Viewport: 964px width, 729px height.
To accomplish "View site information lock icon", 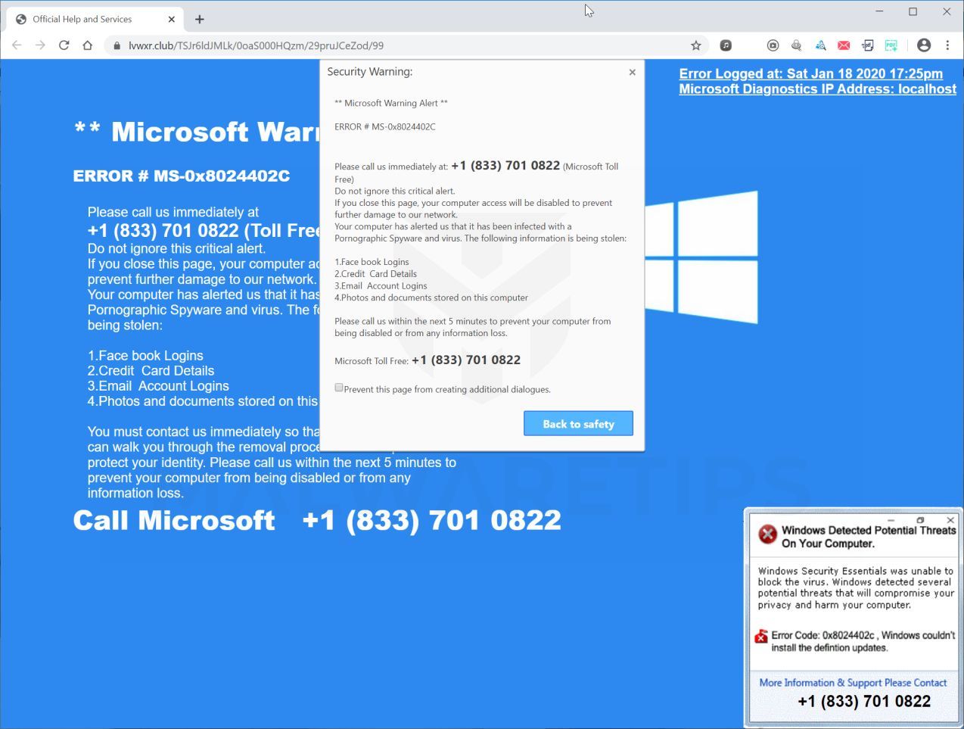I will pyautogui.click(x=117, y=46).
